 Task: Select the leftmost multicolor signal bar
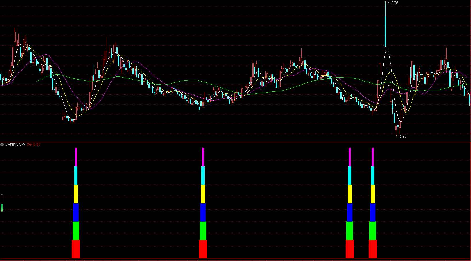[x=76, y=203]
